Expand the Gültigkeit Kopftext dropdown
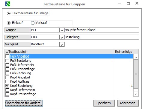 62,44
